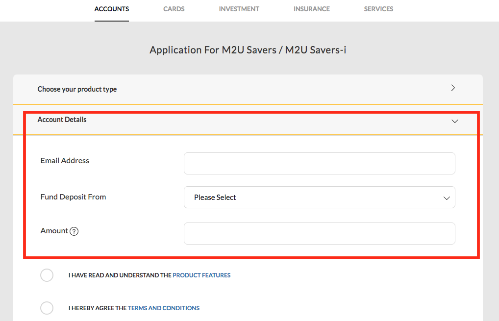Click the Email Address input field
Viewport: 499px width, 321px height.
coord(319,163)
